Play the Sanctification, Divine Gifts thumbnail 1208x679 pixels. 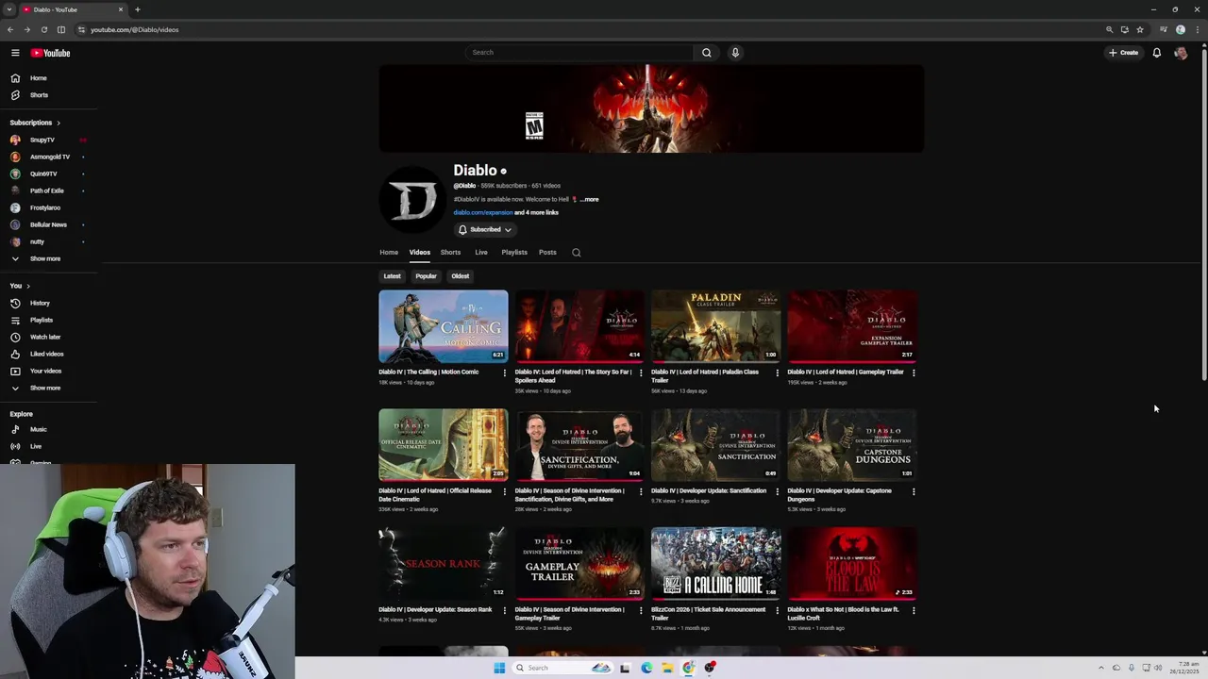coord(579,444)
